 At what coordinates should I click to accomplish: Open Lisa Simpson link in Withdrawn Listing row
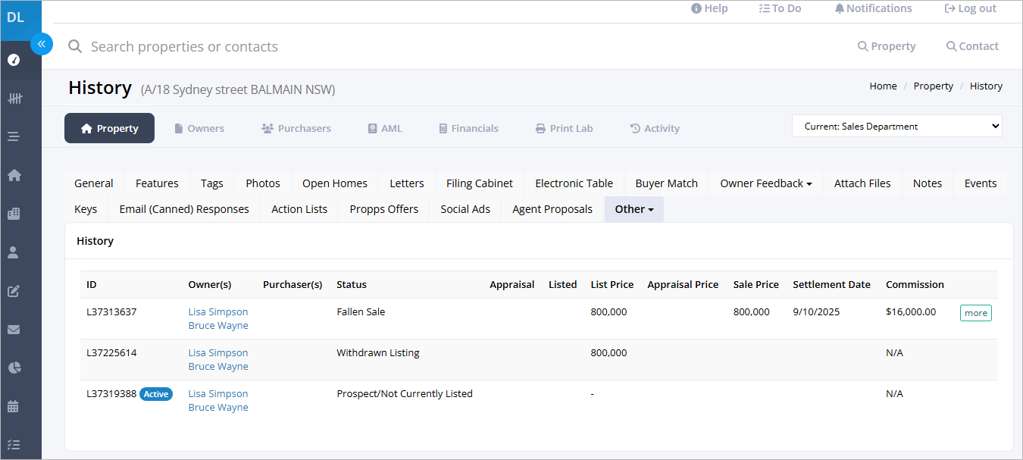tap(218, 352)
